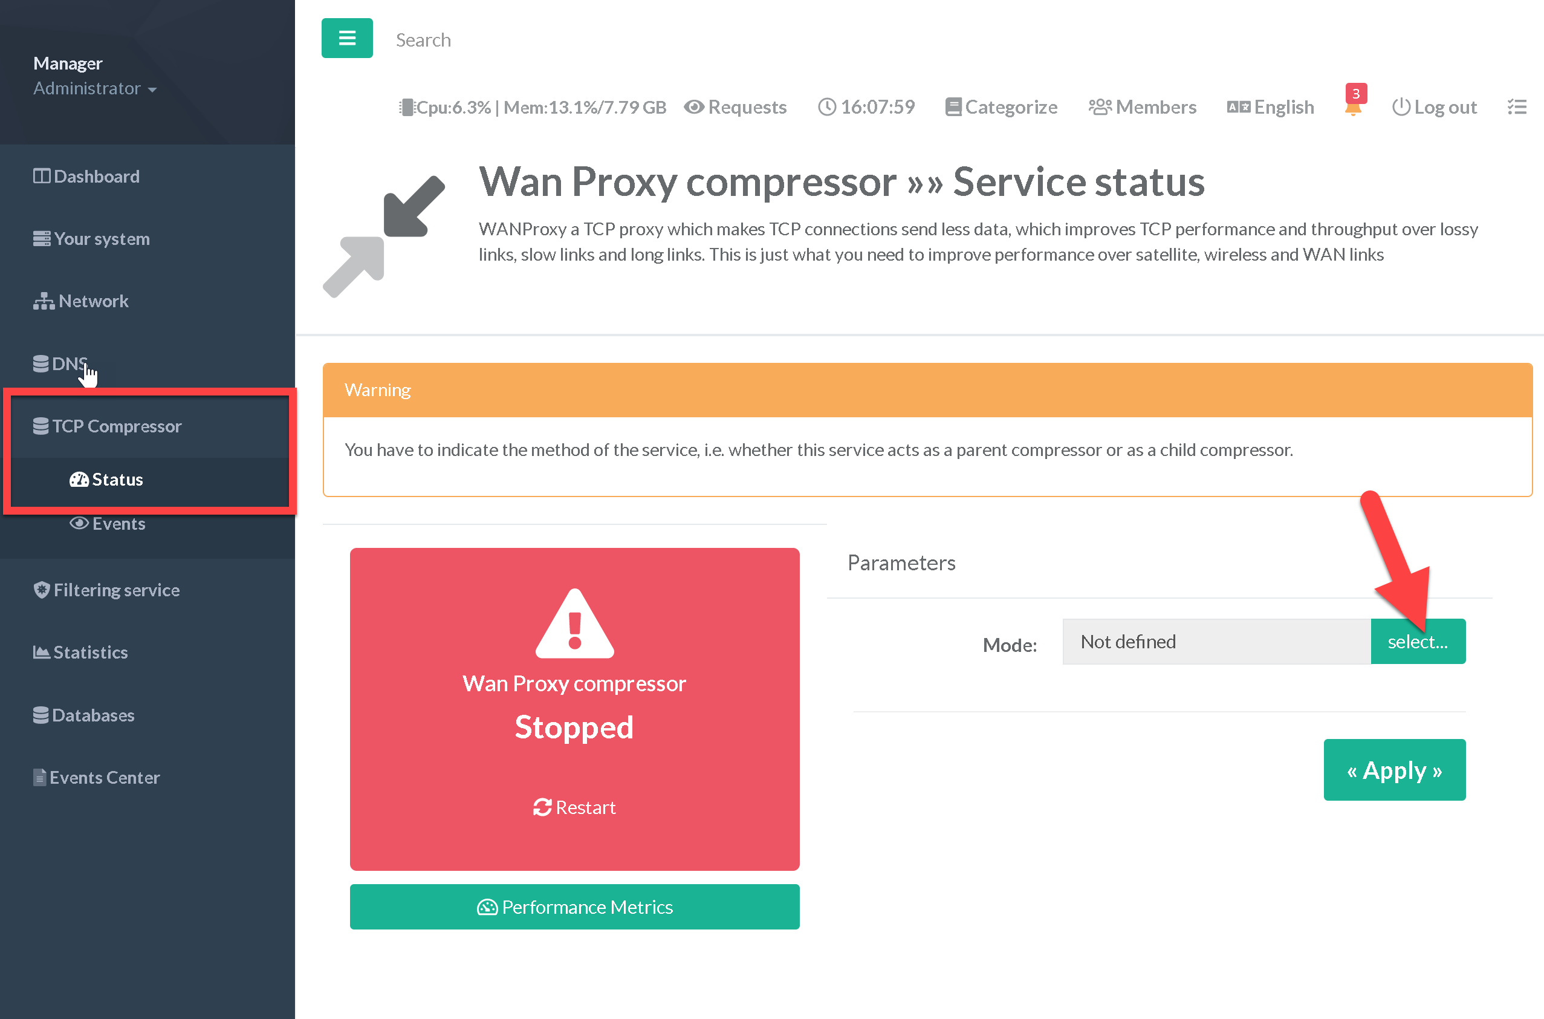Open the notification bell icon
This screenshot has height=1019, width=1544.
point(1353,106)
